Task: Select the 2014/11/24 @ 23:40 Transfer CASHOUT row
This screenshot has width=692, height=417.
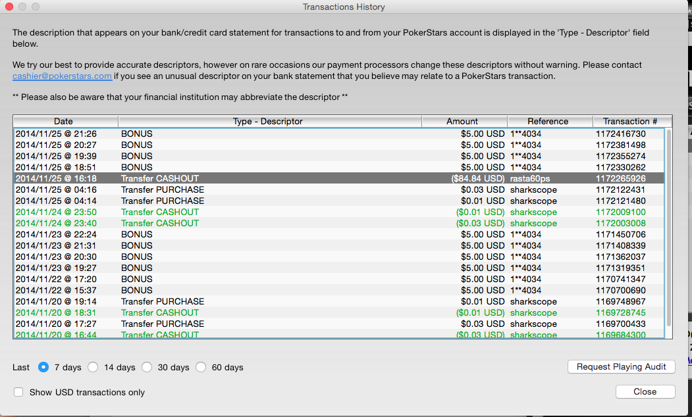Action: (339, 223)
